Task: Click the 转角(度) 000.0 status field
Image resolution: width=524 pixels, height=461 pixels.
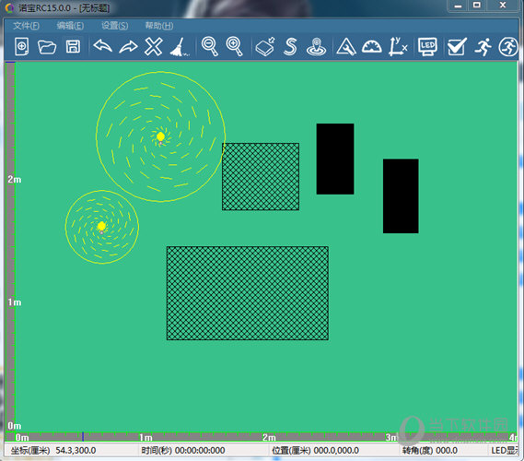Action: [430, 450]
